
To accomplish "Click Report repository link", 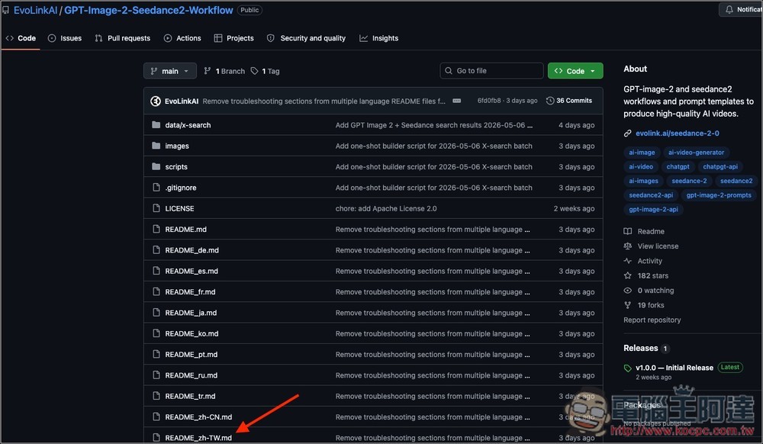I will pos(652,320).
